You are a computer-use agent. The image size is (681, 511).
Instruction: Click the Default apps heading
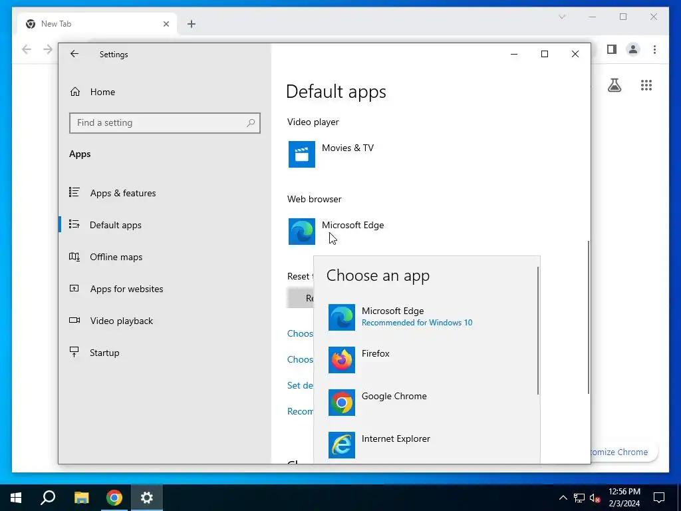click(336, 92)
